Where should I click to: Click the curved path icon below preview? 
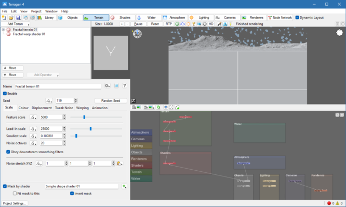(x=177, y=107)
